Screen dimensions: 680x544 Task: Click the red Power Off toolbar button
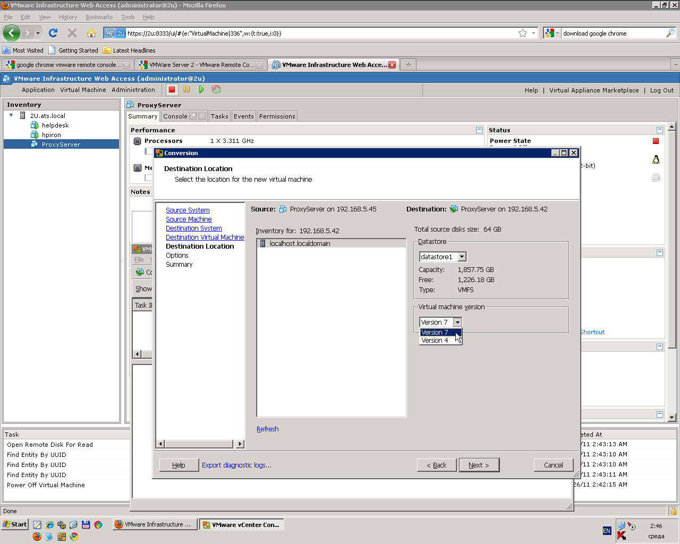(172, 90)
